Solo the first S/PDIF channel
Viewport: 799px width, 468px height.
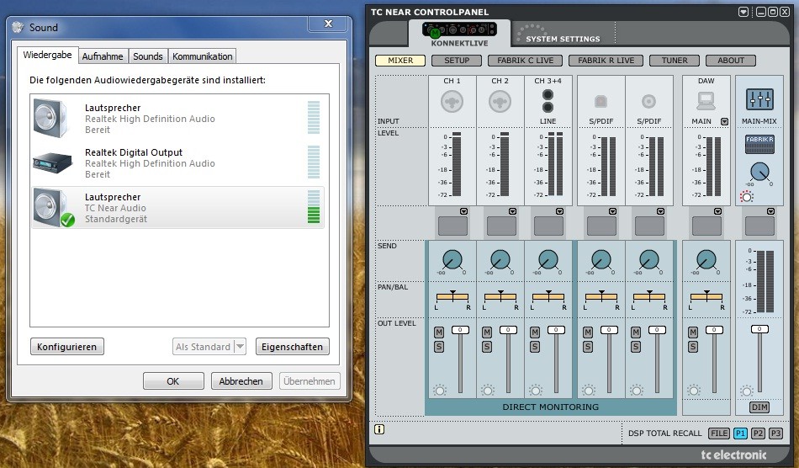pyautogui.click(x=588, y=347)
